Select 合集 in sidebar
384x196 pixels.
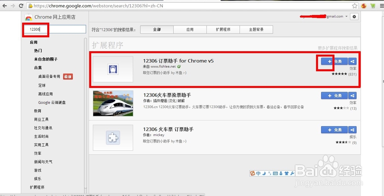click(x=38, y=68)
